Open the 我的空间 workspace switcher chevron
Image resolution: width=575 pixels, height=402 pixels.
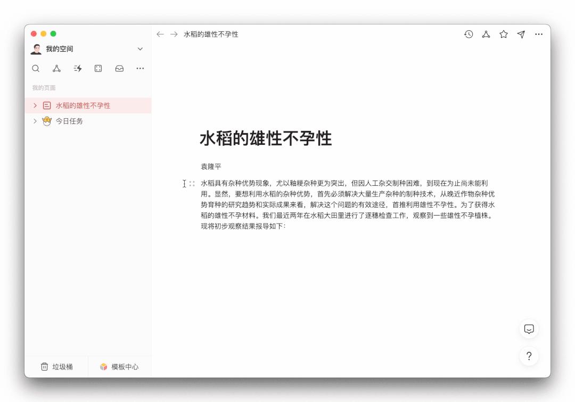[x=140, y=48]
